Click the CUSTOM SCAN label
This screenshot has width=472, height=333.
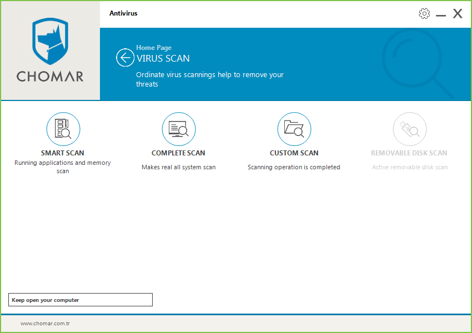coord(294,153)
